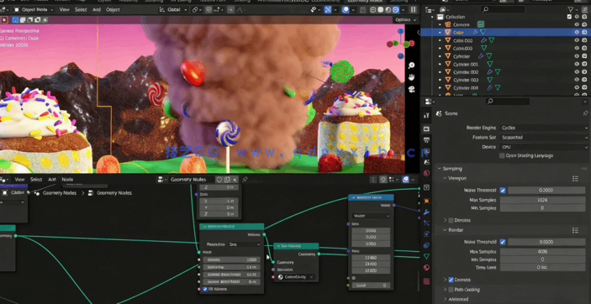
Task: Open Modifier properties wrench tab icon
Action: click(x=426, y=212)
